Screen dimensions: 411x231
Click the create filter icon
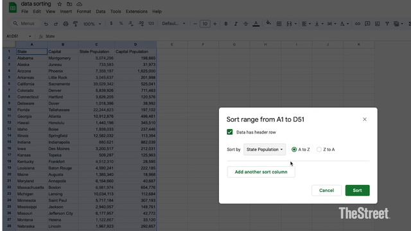tap(387, 24)
